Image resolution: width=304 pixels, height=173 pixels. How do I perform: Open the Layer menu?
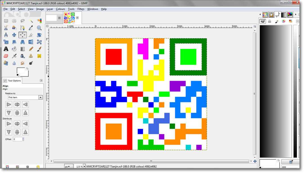[x=50, y=9]
